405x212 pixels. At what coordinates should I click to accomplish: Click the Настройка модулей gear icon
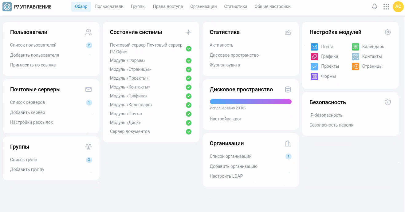[x=388, y=32]
